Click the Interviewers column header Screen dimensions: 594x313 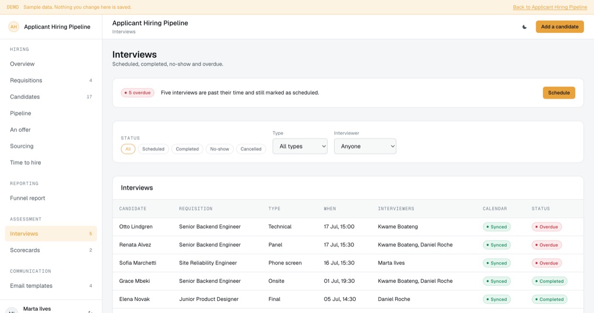click(396, 209)
